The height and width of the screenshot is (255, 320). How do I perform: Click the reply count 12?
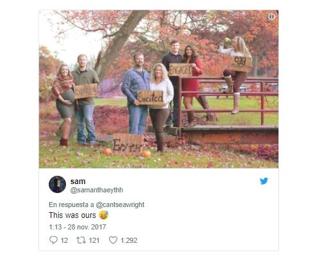coord(64,240)
